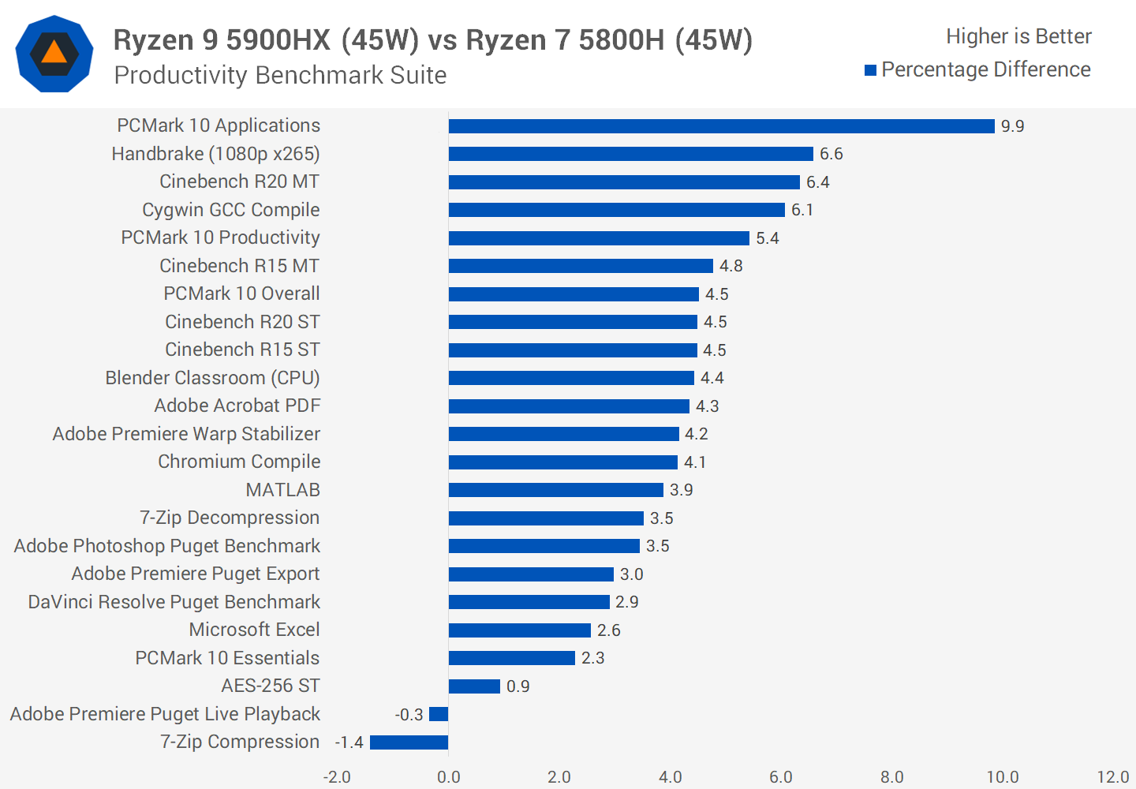Screen dimensions: 1136x789
Task: Click the 7-Zip Compression negative bar
Action: (409, 742)
